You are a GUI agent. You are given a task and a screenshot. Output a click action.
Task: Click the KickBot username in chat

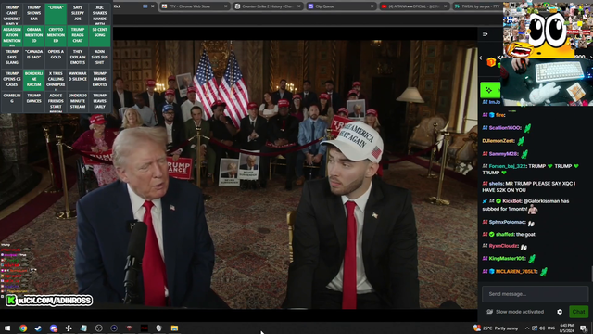click(511, 201)
